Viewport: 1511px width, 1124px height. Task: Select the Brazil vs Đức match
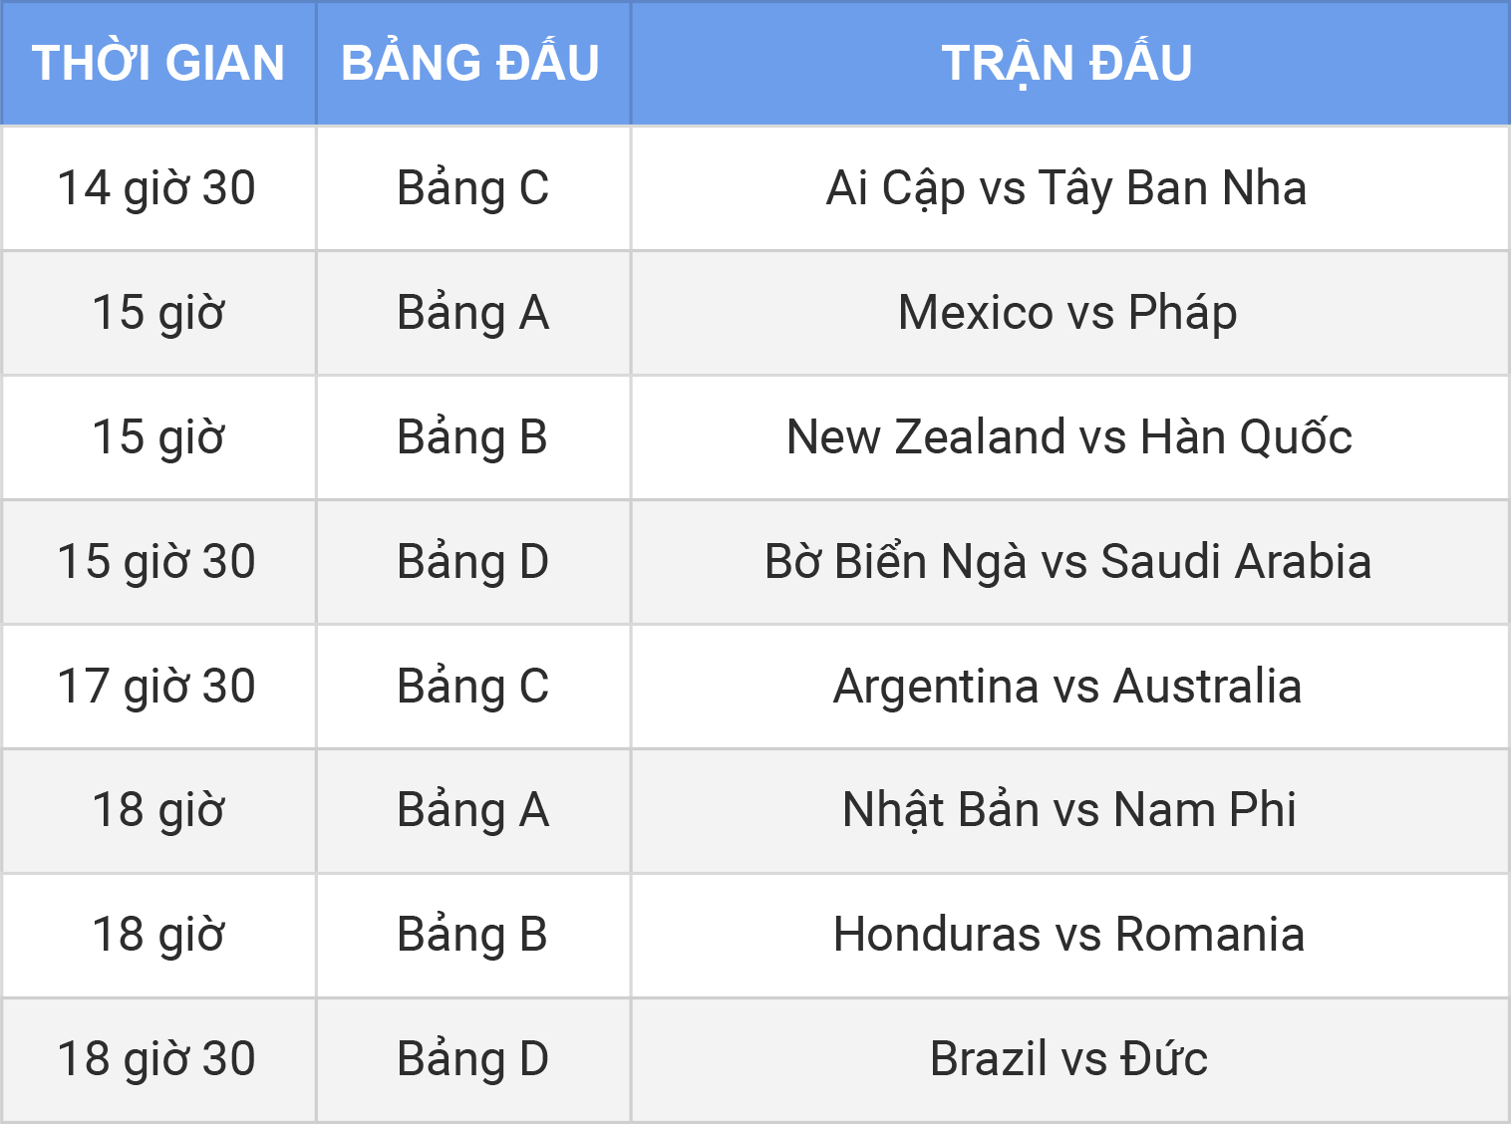point(1069,1060)
